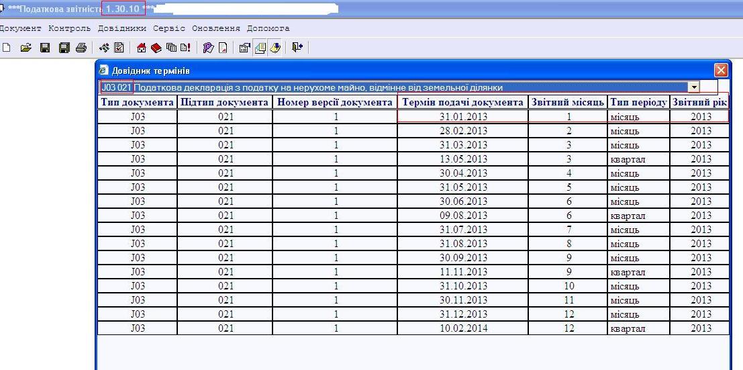Expand the J03 021 document type dropdown

(694, 87)
